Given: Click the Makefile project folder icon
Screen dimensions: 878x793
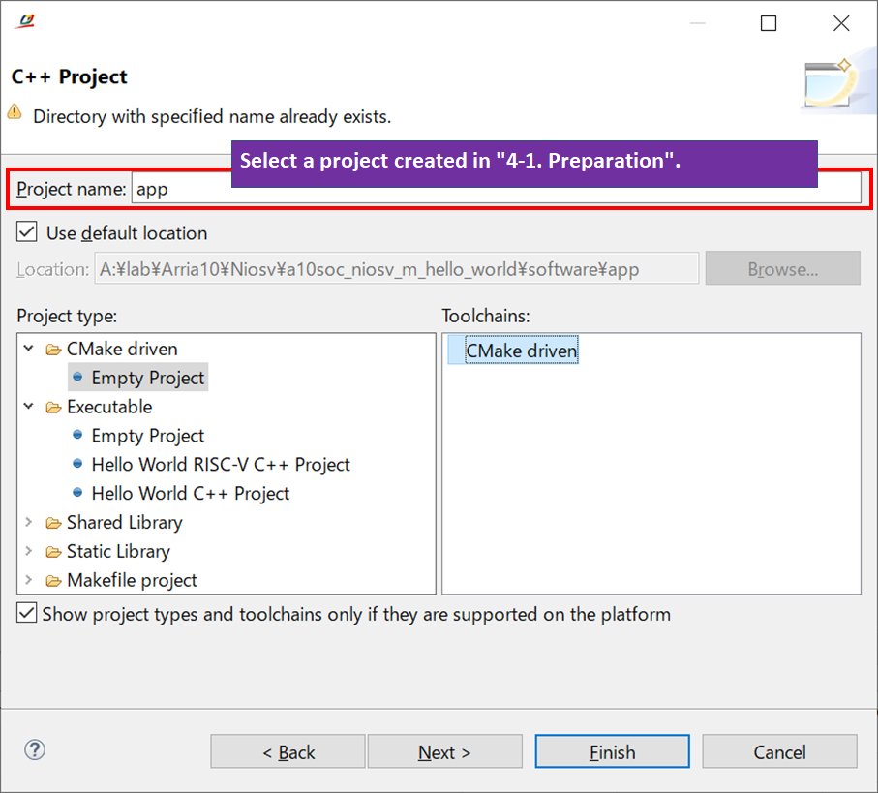Looking at the screenshot, I should click(x=54, y=580).
